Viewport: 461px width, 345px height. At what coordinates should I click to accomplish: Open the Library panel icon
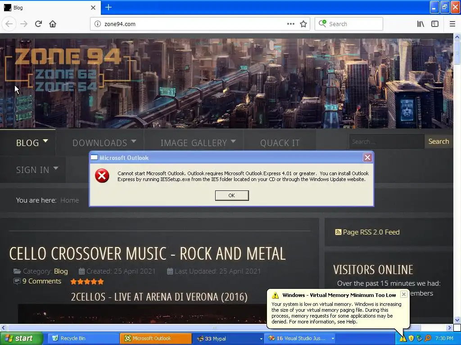[420, 24]
